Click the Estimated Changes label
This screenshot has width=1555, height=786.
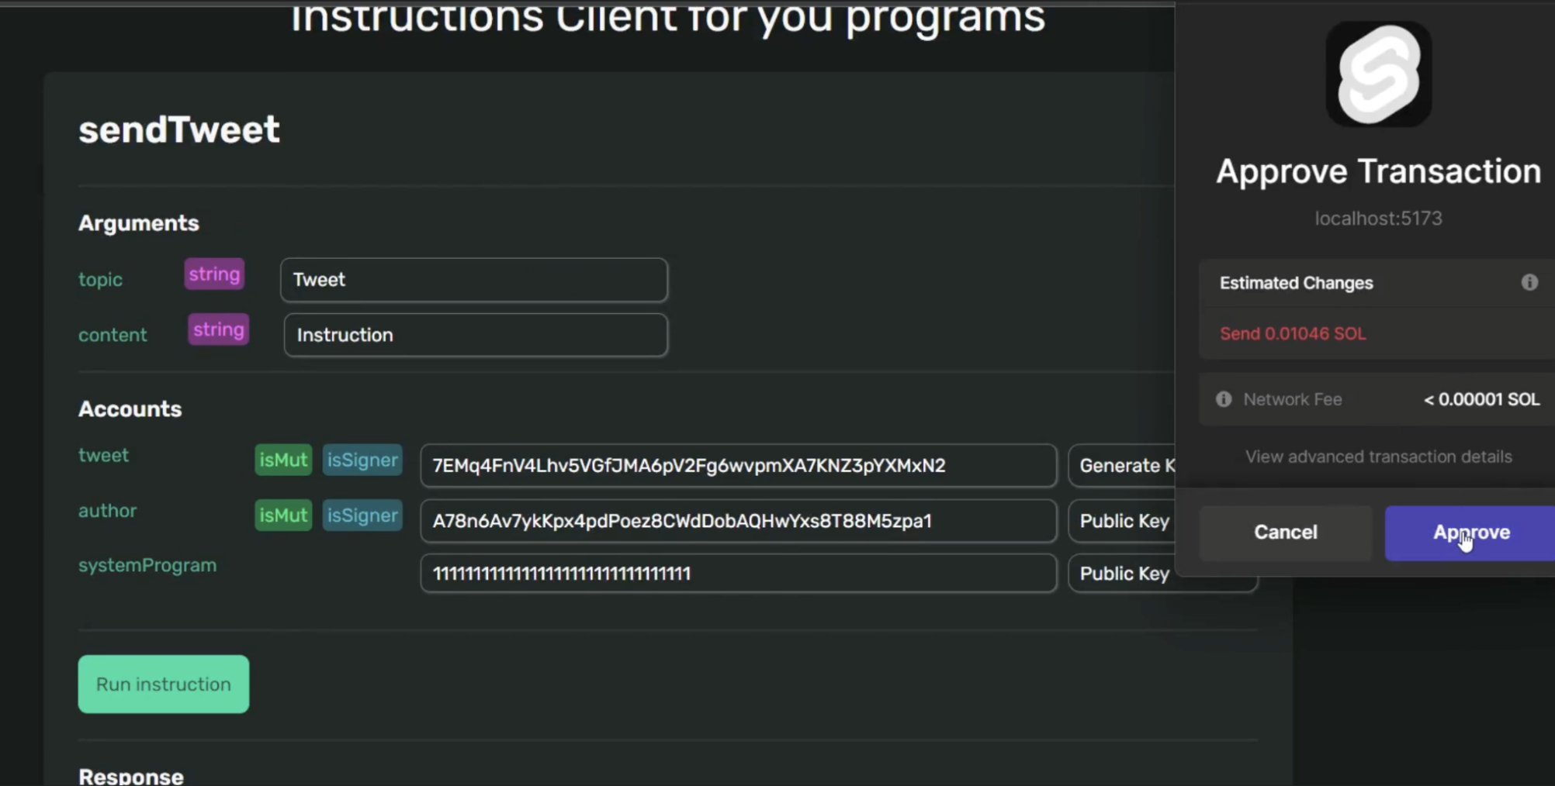tap(1296, 283)
